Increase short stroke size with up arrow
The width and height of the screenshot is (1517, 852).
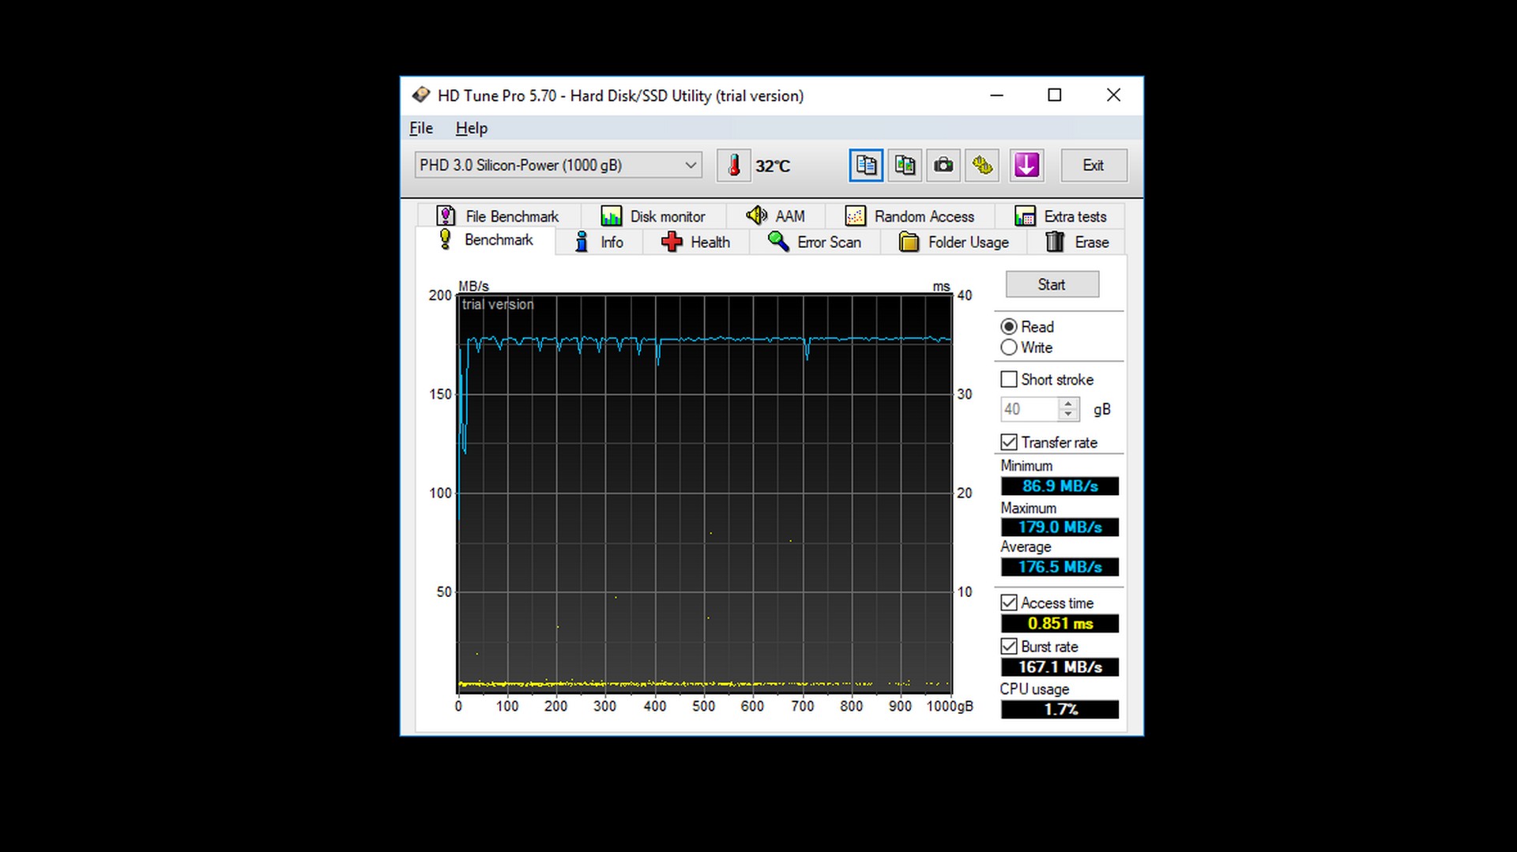point(1068,403)
